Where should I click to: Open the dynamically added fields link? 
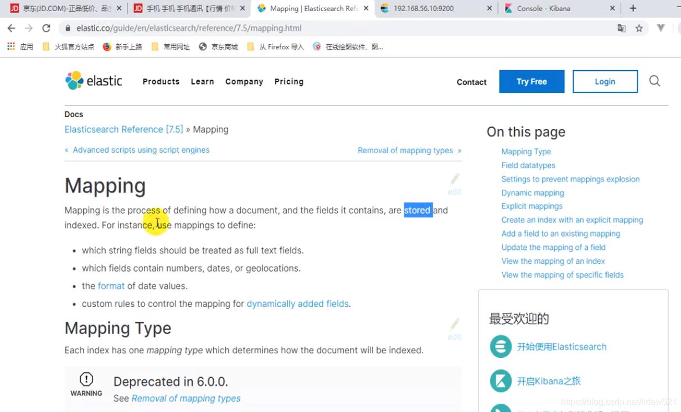coord(297,304)
